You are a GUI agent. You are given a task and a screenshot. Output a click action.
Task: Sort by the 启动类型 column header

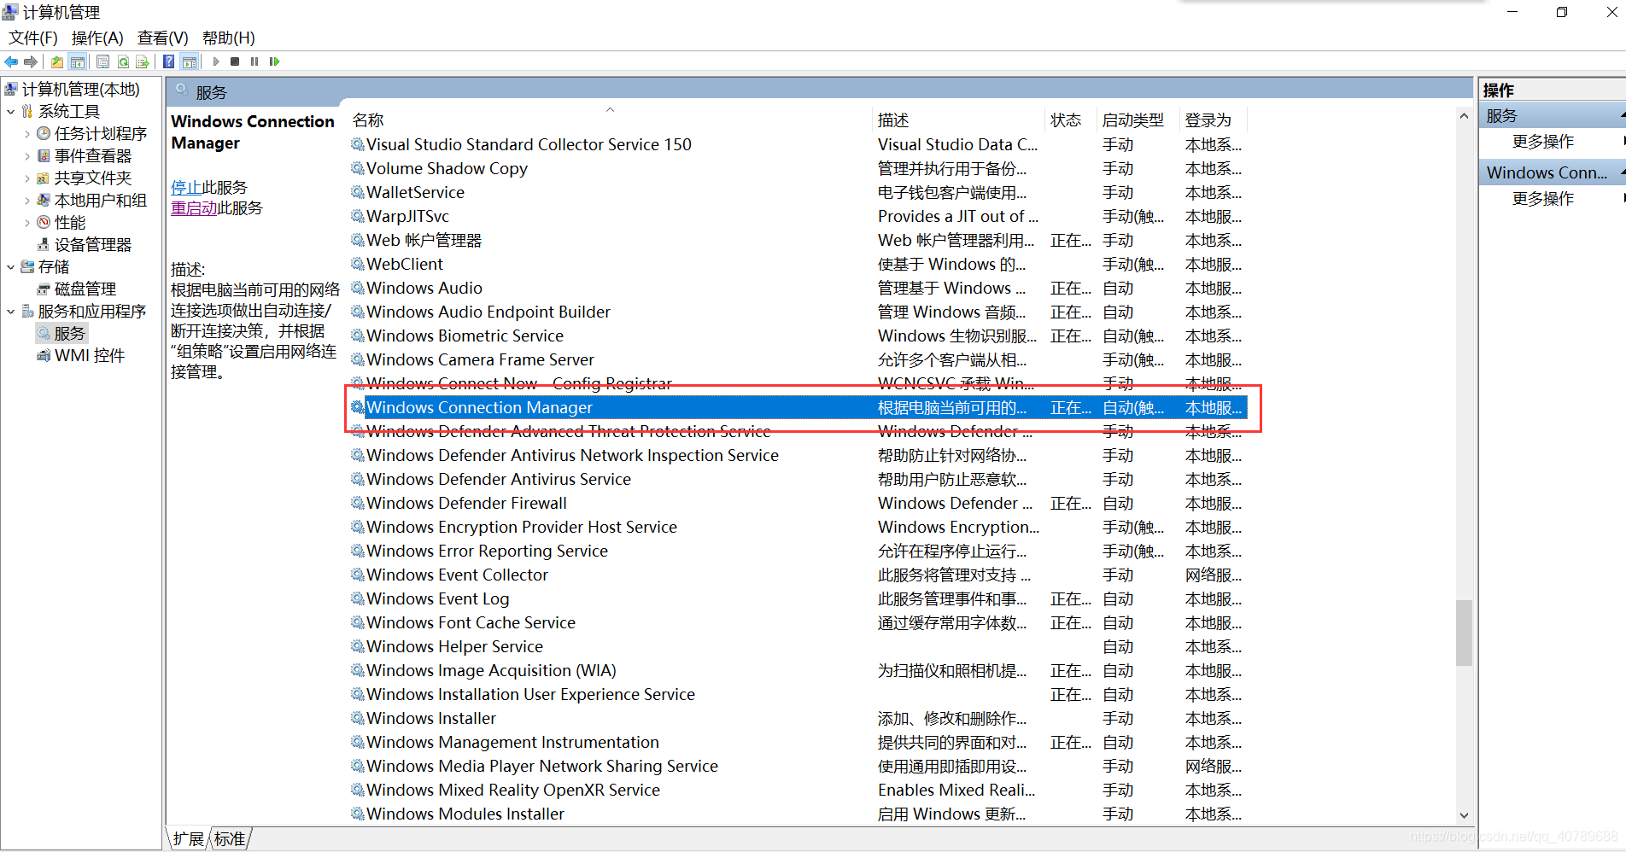(1138, 120)
